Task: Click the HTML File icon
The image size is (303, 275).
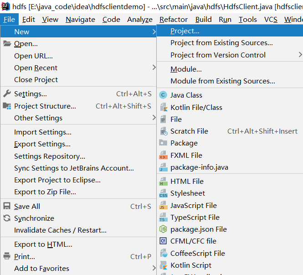Action: 163,181
